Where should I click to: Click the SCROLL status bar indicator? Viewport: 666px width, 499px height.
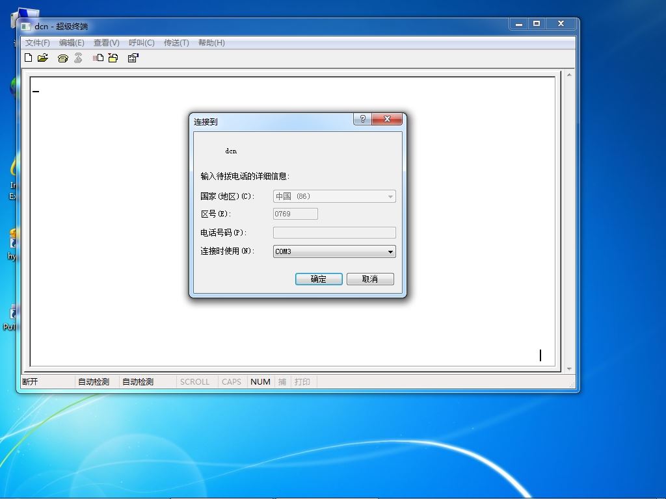click(x=194, y=381)
